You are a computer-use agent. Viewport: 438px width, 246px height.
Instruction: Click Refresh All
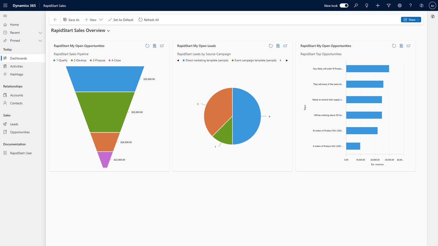coord(149,20)
